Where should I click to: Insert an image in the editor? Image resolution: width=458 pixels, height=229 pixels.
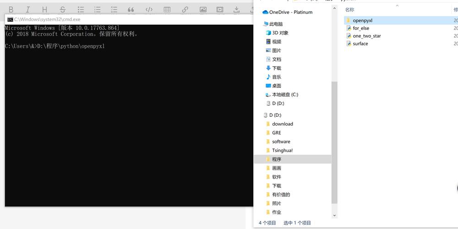(x=203, y=10)
